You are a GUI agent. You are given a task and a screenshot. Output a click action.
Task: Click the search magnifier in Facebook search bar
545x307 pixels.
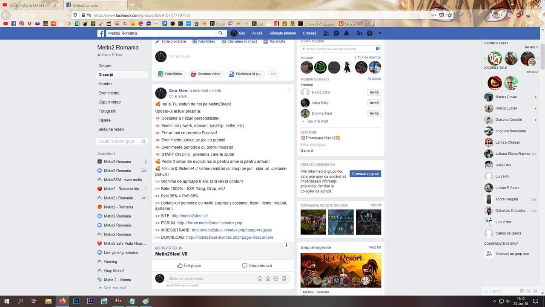coord(221,33)
